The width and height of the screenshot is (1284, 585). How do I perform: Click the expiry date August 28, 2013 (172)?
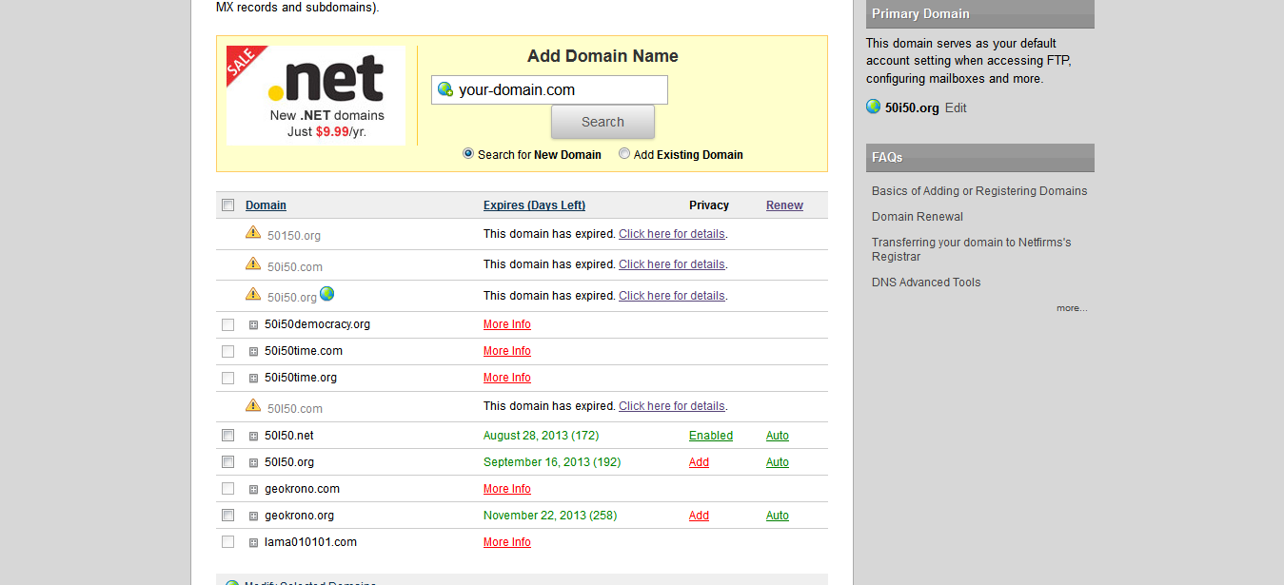[x=542, y=436]
